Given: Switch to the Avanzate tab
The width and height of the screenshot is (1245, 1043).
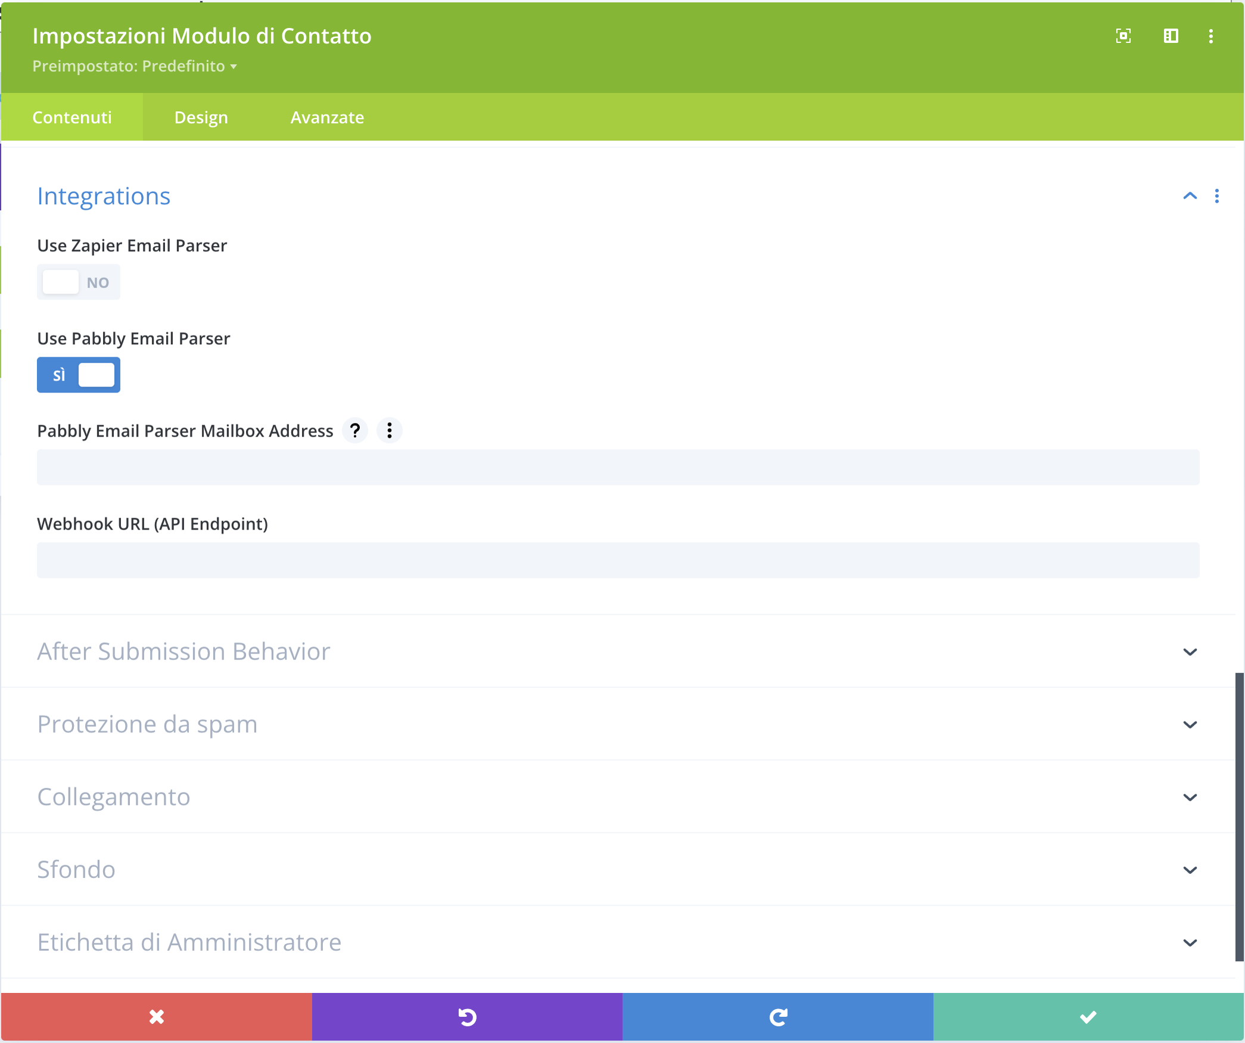Looking at the screenshot, I should [x=327, y=117].
